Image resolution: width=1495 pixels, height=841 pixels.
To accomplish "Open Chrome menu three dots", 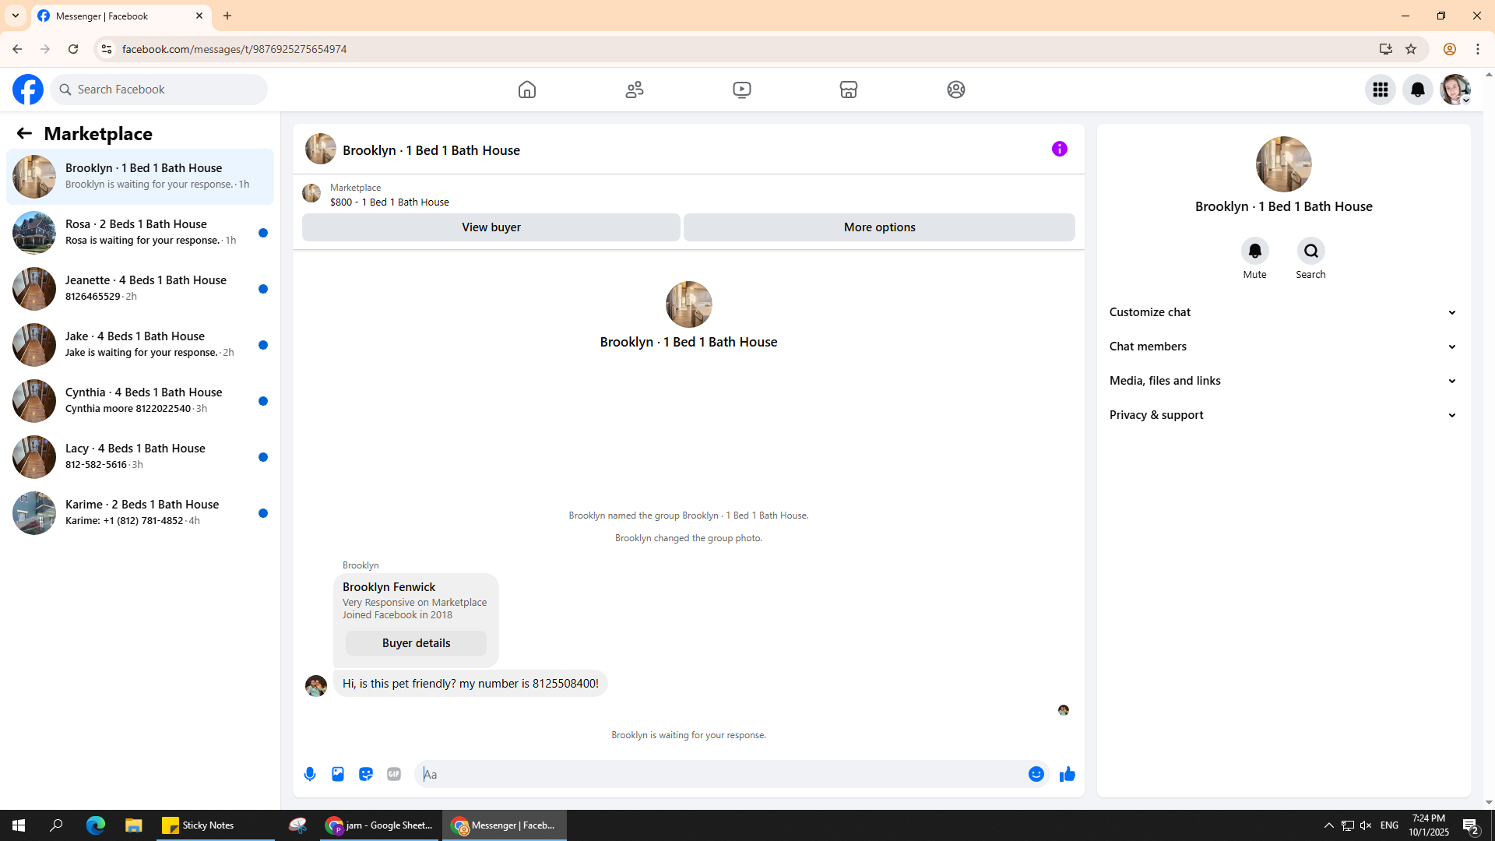I will [1478, 49].
